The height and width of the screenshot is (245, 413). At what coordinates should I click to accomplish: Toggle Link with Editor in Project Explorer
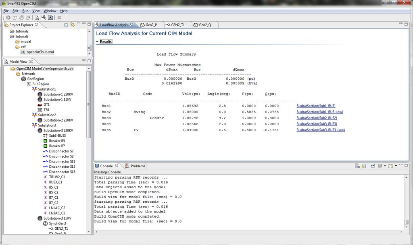(72, 25)
